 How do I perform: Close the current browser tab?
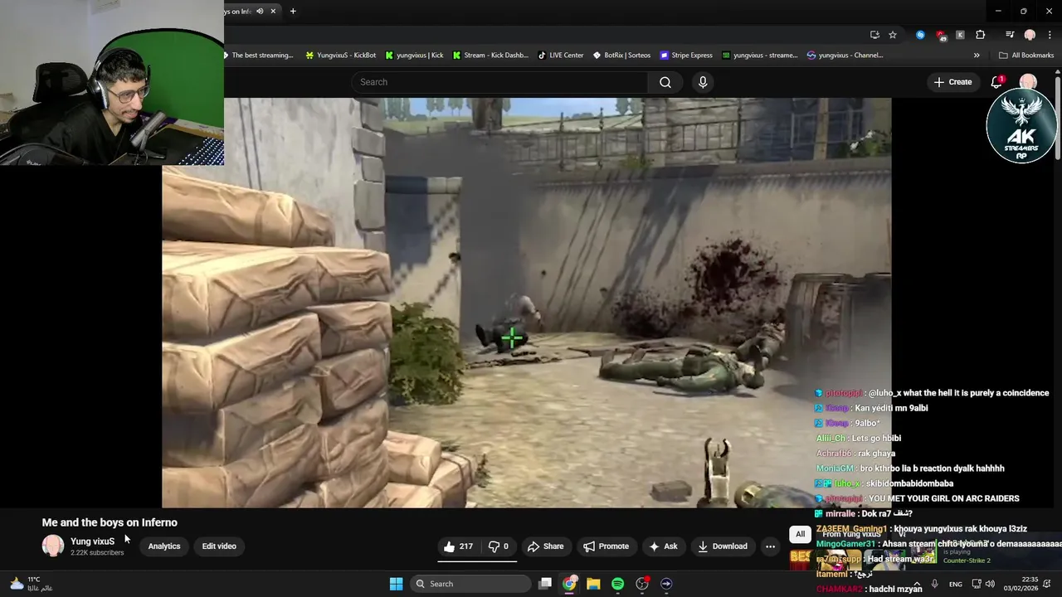(273, 11)
